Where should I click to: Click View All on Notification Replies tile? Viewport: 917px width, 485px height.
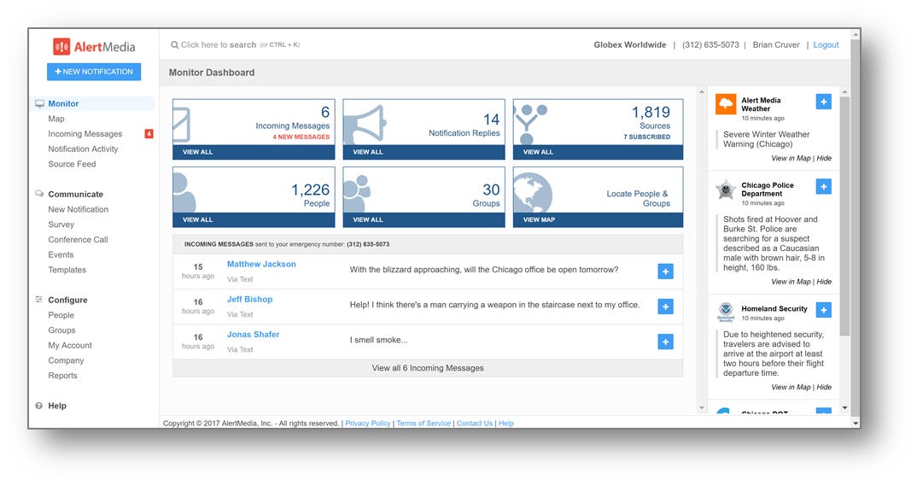pyautogui.click(x=368, y=152)
